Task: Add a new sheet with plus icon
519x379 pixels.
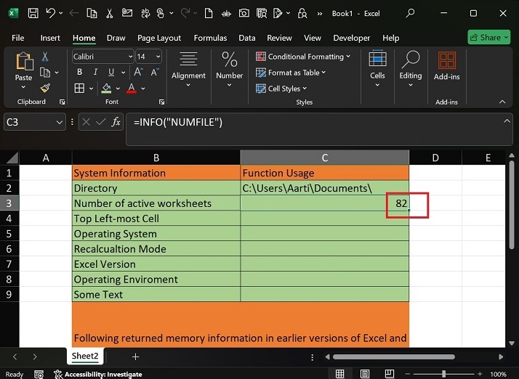Action: tap(135, 356)
